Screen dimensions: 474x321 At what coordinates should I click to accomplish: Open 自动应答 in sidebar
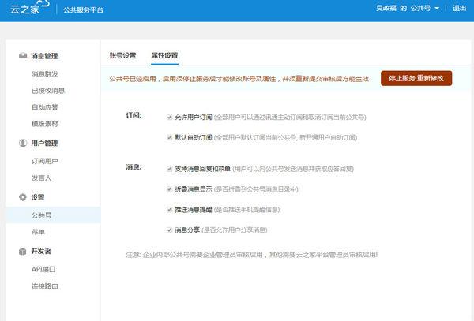click(44, 107)
